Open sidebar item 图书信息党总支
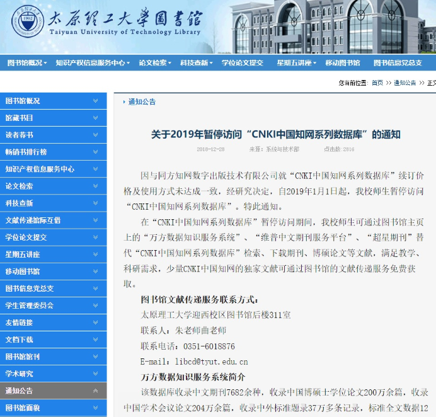436x417 pixels. click(53, 288)
